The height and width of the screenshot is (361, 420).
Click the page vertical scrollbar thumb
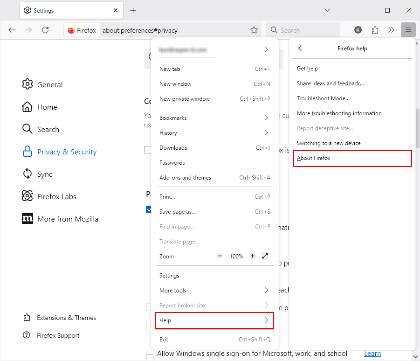417,128
